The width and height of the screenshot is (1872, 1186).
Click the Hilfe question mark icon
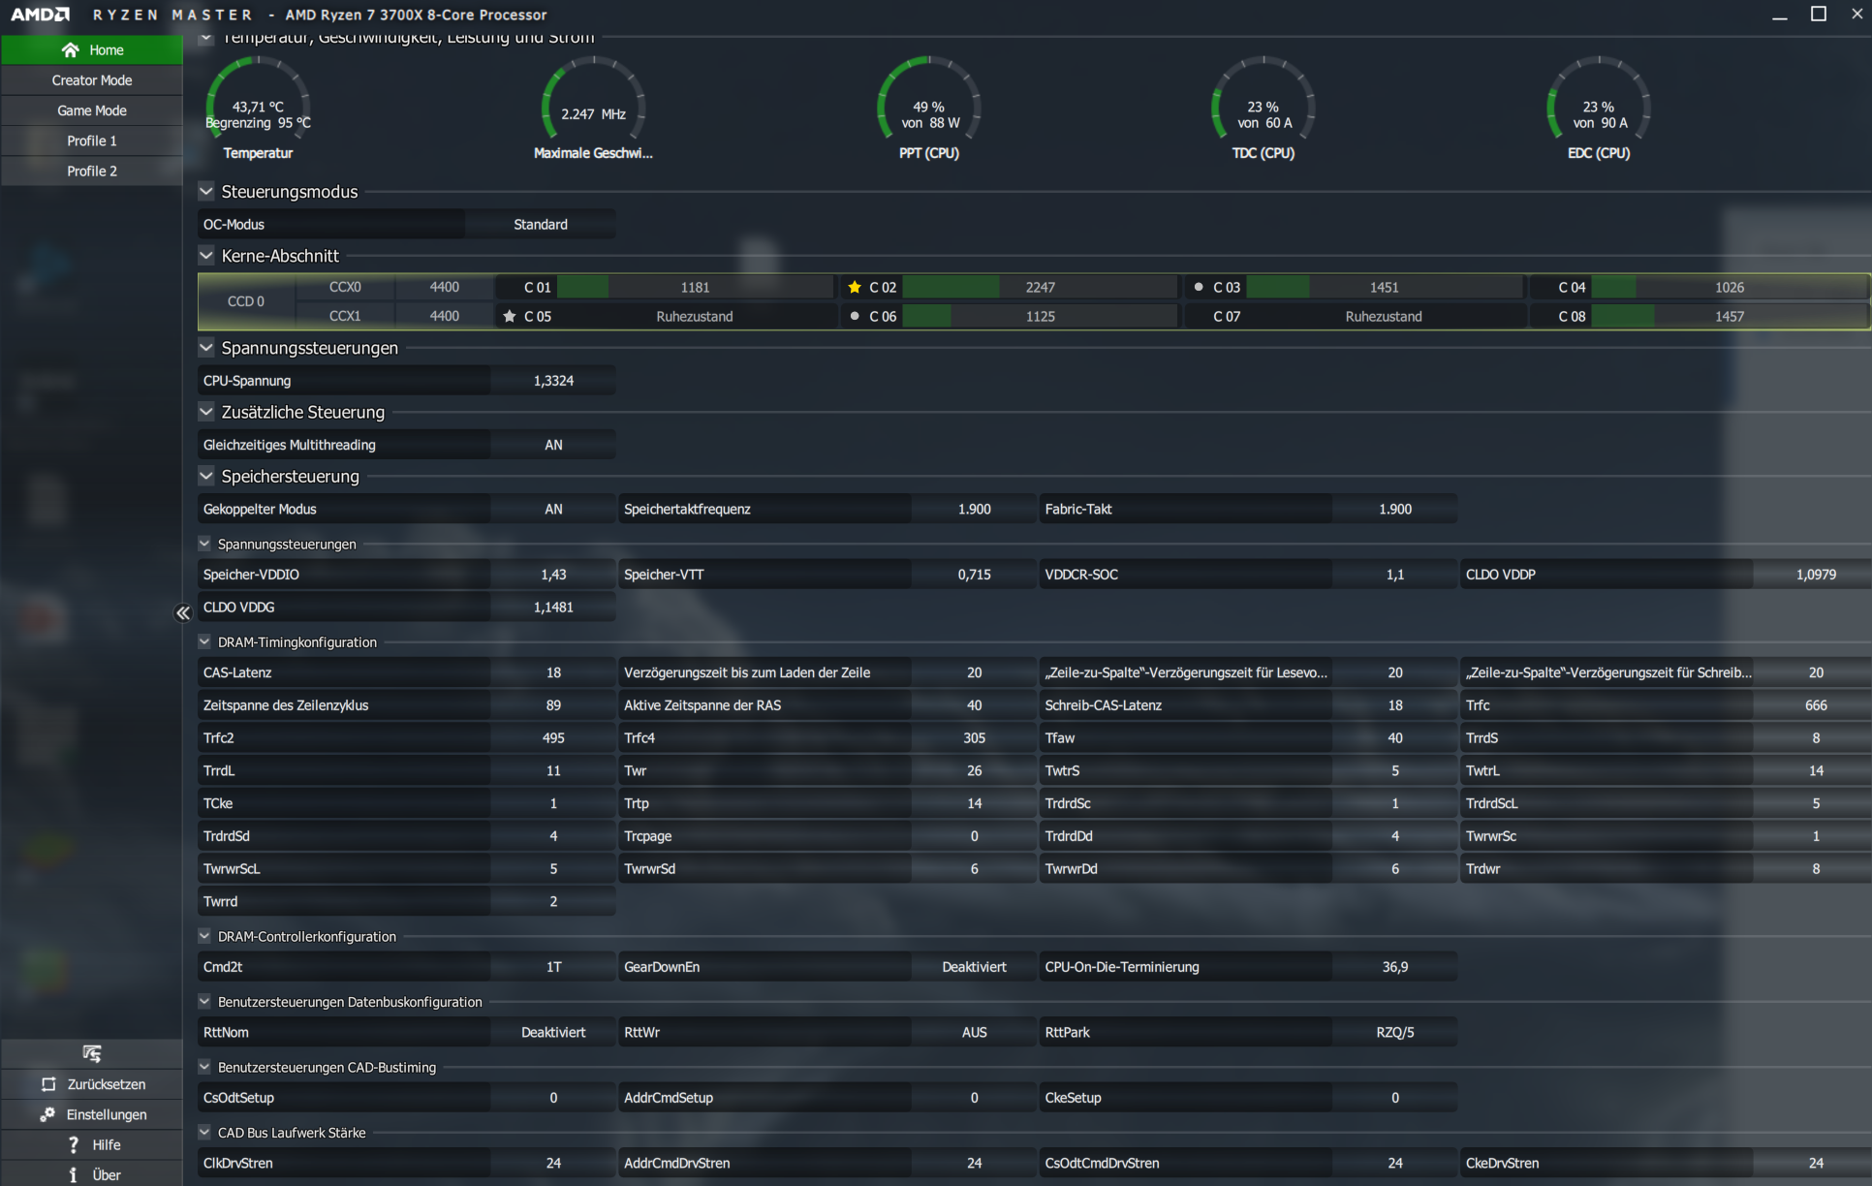coord(74,1144)
